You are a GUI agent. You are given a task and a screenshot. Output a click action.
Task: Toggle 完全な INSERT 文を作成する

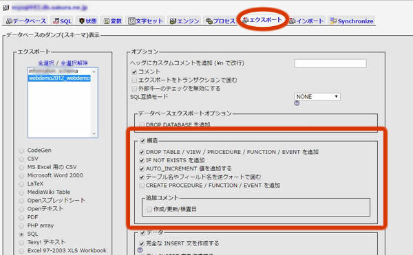click(142, 244)
